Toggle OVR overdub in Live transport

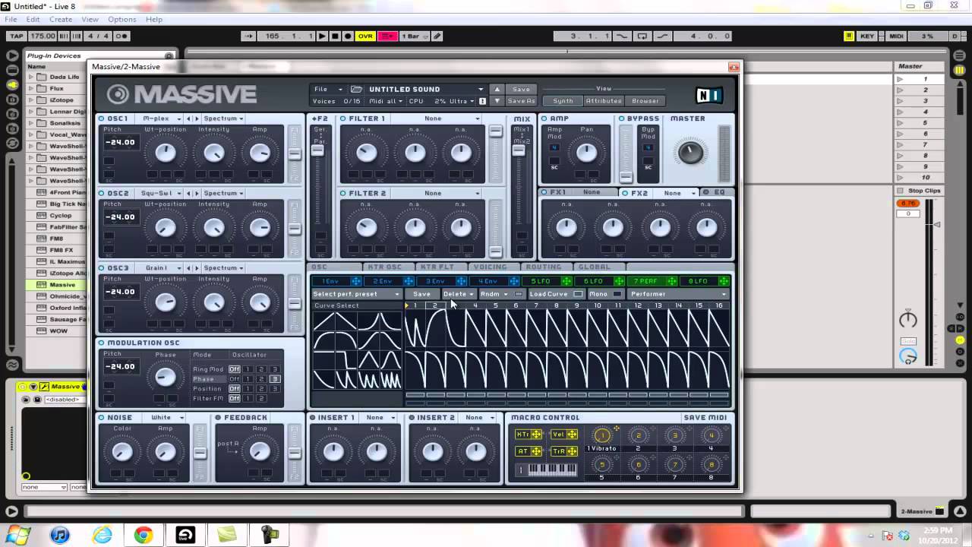(366, 36)
